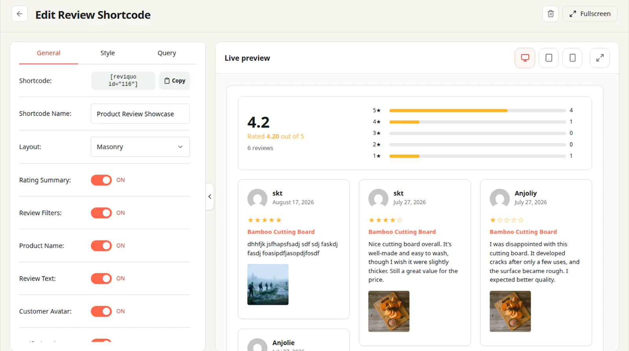Viewport: 629px width, 351px height.
Task: Select the '6 reviews' count text
Action: (x=260, y=148)
